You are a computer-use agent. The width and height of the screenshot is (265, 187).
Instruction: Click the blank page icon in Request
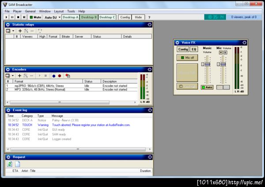coord(17,164)
